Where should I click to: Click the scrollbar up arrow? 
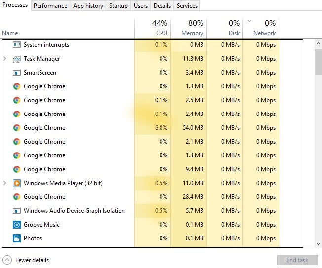318,43
